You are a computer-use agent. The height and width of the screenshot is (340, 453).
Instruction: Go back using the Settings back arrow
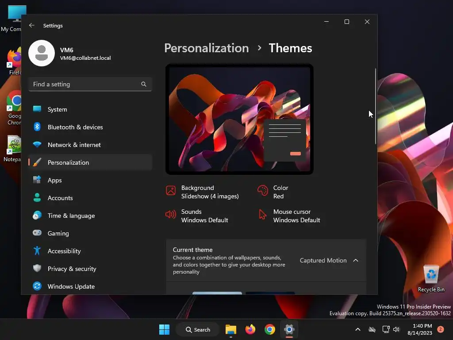(32, 25)
